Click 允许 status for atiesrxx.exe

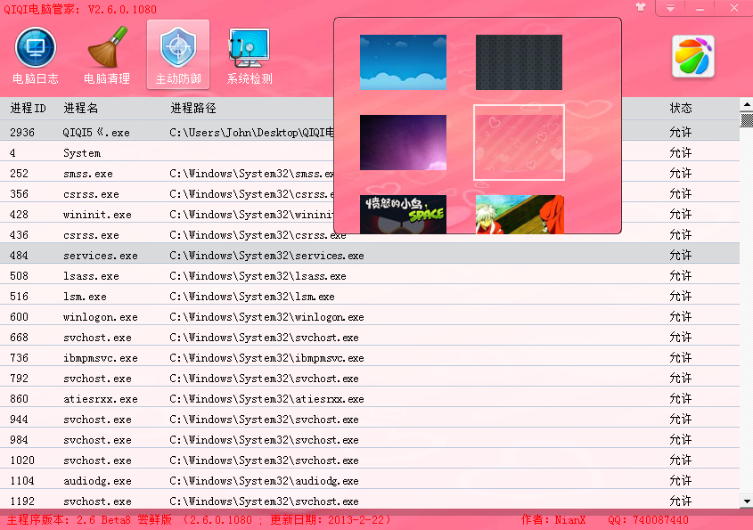681,399
